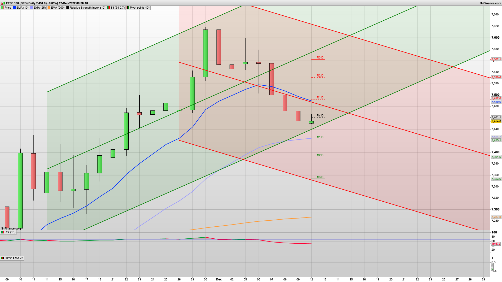Select the EMA (200) legend tab entry

pyautogui.click(x=56, y=8)
